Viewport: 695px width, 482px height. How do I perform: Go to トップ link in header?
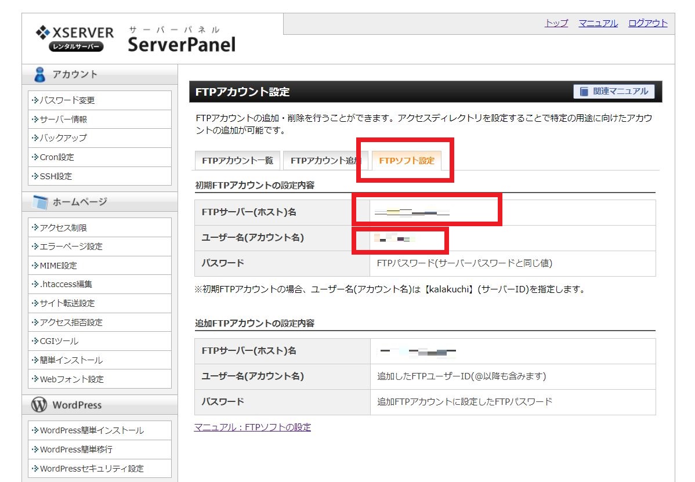coord(556,23)
